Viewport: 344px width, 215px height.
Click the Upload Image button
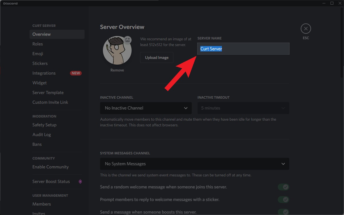157,57
